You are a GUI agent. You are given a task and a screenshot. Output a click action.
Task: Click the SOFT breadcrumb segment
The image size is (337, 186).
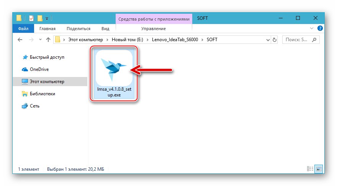212,40
